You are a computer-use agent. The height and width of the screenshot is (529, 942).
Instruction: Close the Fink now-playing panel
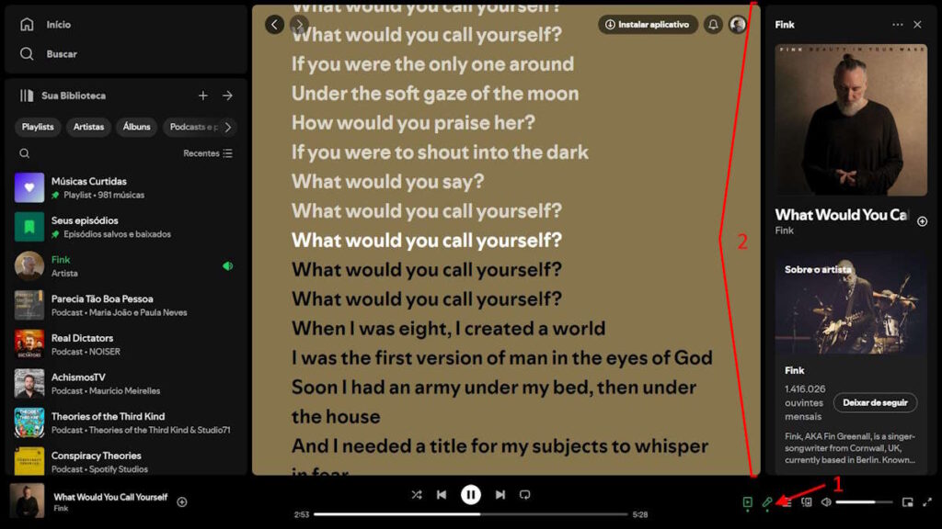[917, 25]
